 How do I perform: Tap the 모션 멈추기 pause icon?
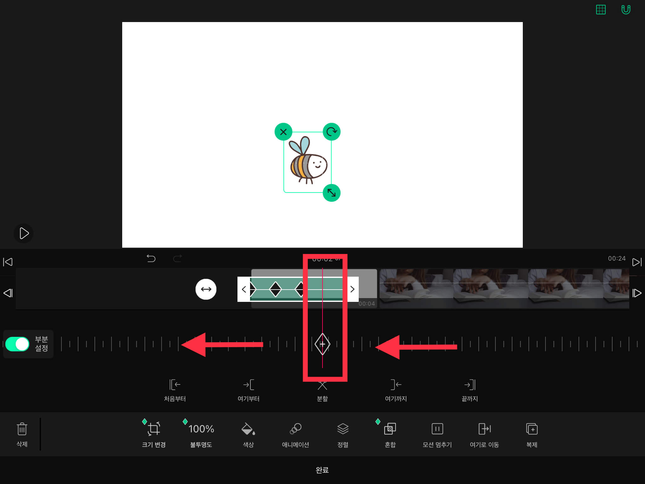pos(437,429)
